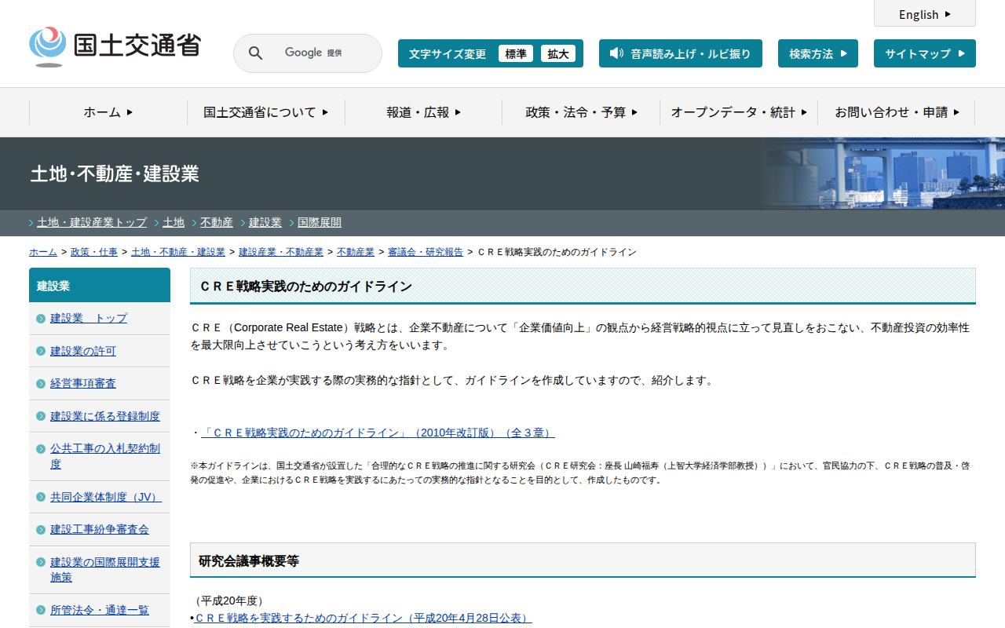Click the speaker icon for 音声読み上げ

click(616, 53)
